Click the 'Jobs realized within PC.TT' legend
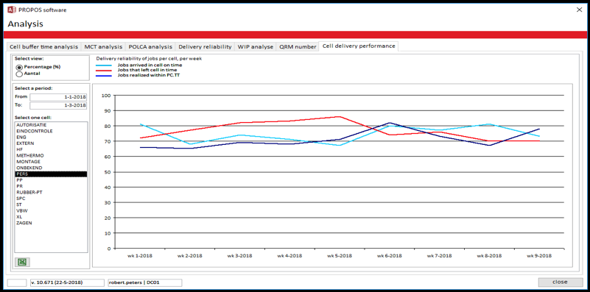Viewport: 590px width, 292px height. coord(148,75)
